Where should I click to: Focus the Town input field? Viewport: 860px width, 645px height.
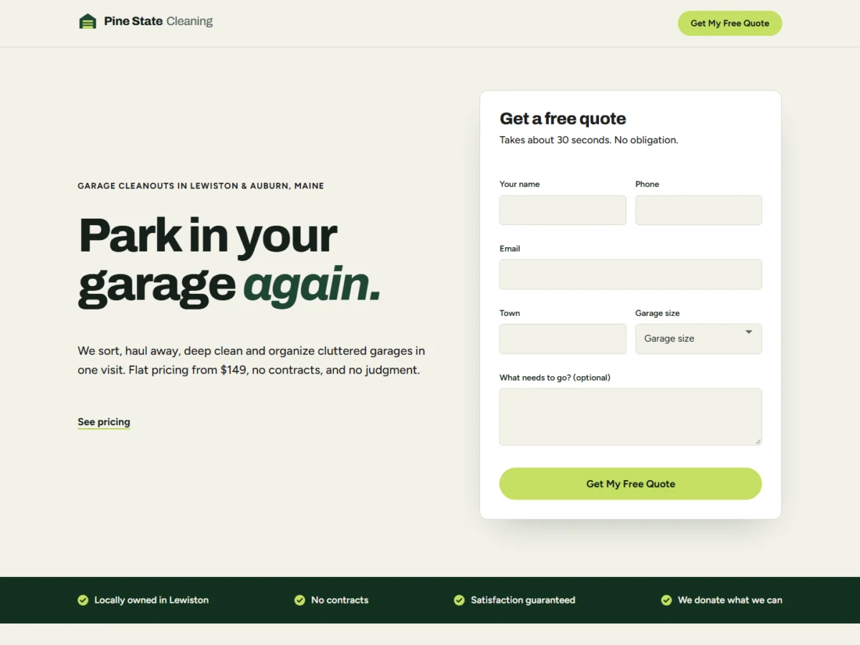563,339
